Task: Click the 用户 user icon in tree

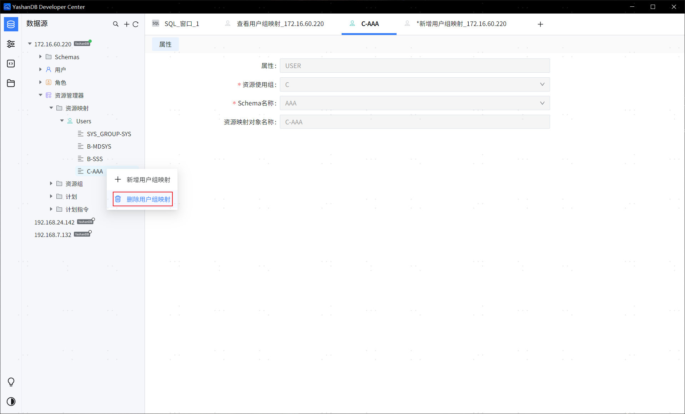Action: point(49,69)
